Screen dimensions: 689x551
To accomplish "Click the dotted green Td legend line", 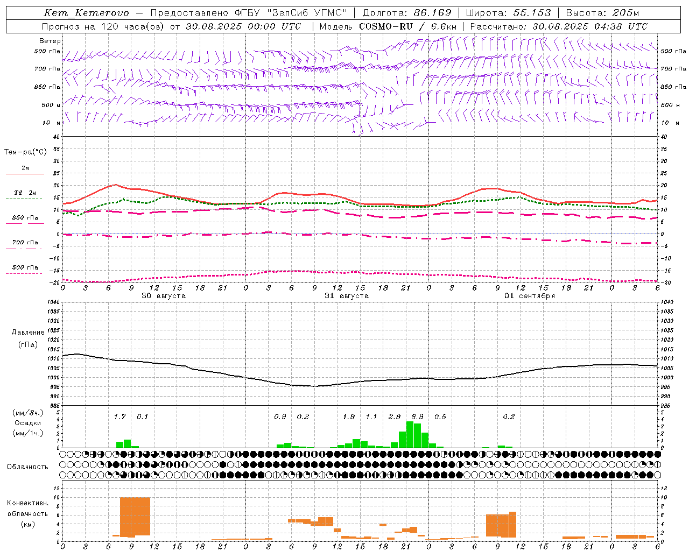I will click(x=24, y=199).
